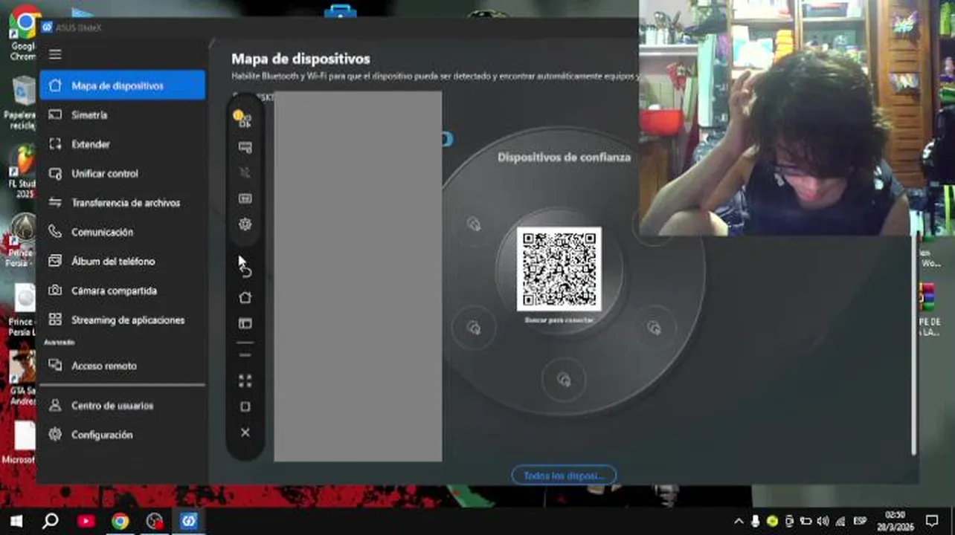955x535 pixels.
Task: Click the square icon in floating toolbar
Action: pos(245,406)
